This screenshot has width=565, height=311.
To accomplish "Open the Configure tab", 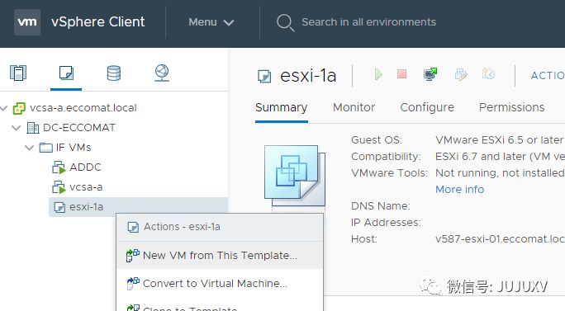I will (x=427, y=107).
